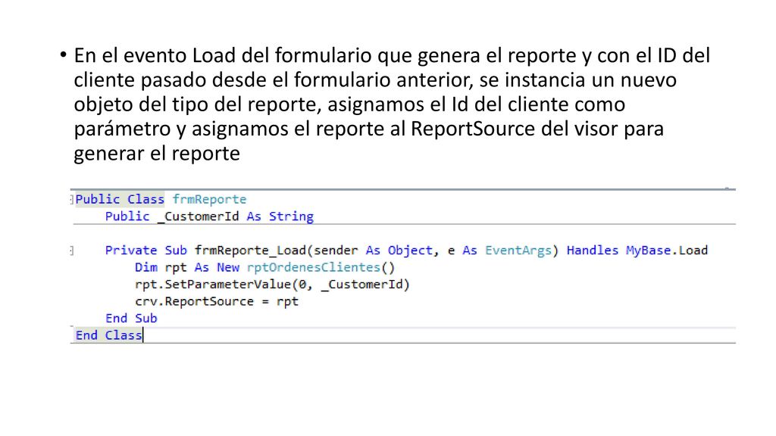Click the slide bullet paragraph text
This screenshot has height=436, width=776.
coord(391,104)
